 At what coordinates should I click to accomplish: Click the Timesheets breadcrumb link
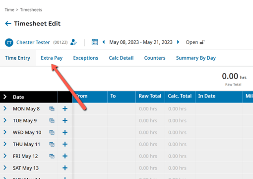[x=31, y=10]
